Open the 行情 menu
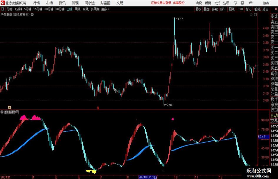Screen dimensions: 278x179 tap(36, 3)
